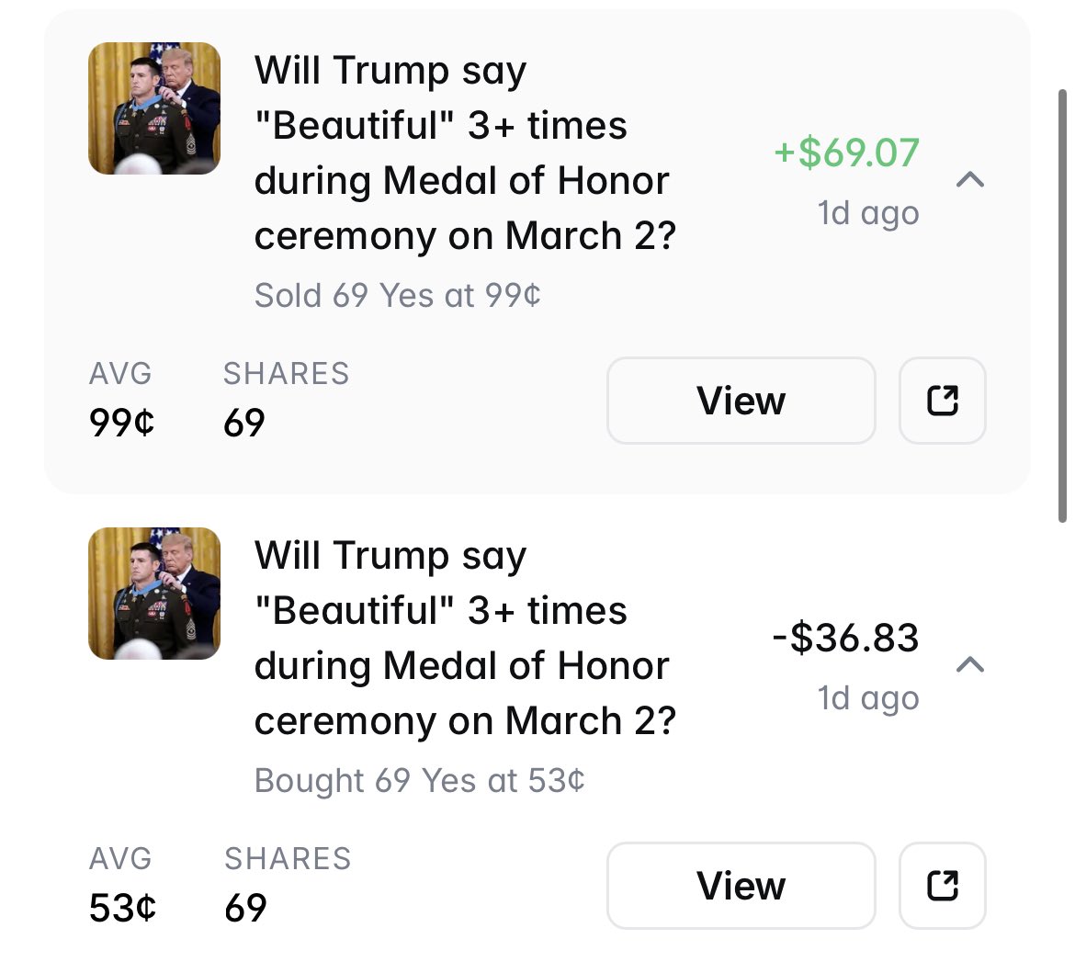Click the AVG 53¢ value
Viewport: 1075px width, 973px height.
click(x=122, y=908)
